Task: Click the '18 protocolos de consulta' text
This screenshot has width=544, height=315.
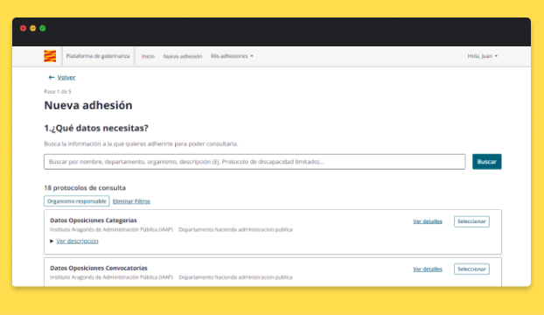Action: pos(85,187)
